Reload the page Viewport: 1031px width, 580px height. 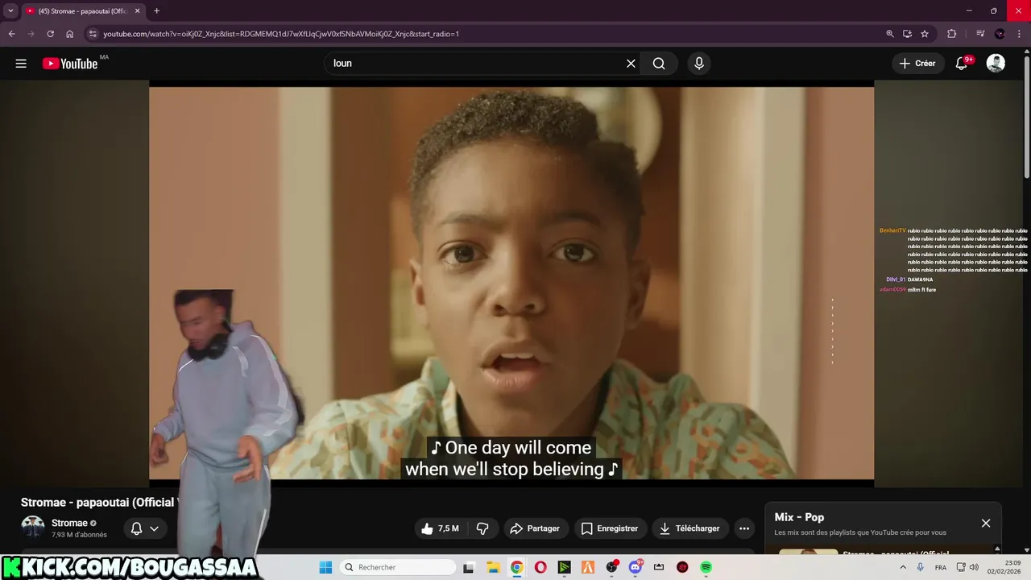pos(50,34)
